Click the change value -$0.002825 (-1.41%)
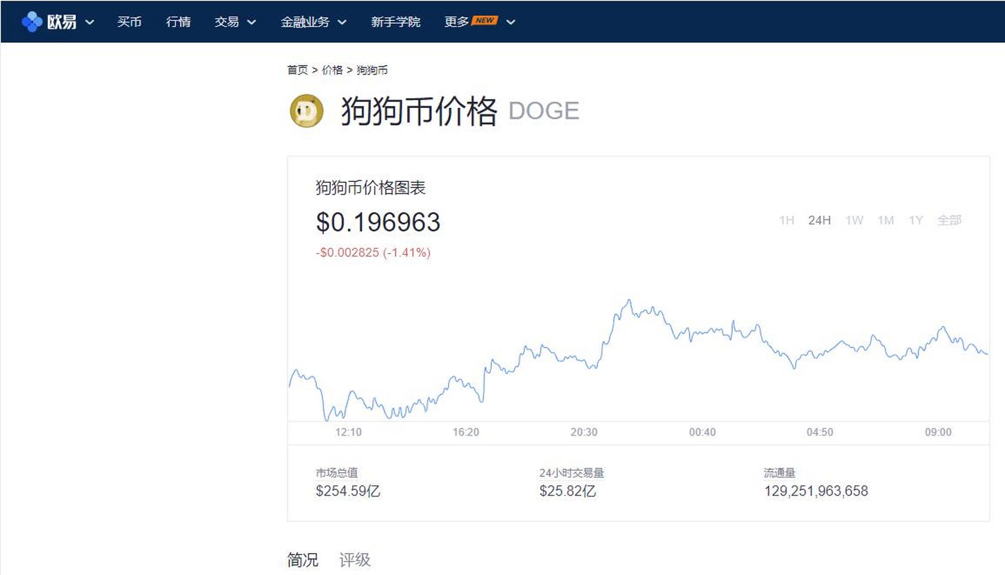The width and height of the screenshot is (1005, 575). pyautogui.click(x=373, y=252)
